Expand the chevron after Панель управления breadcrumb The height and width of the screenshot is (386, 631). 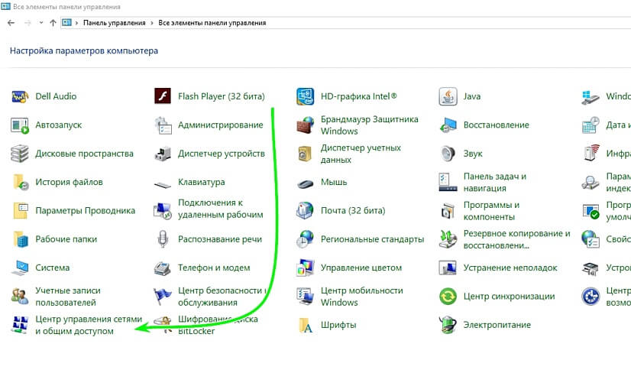(152, 23)
